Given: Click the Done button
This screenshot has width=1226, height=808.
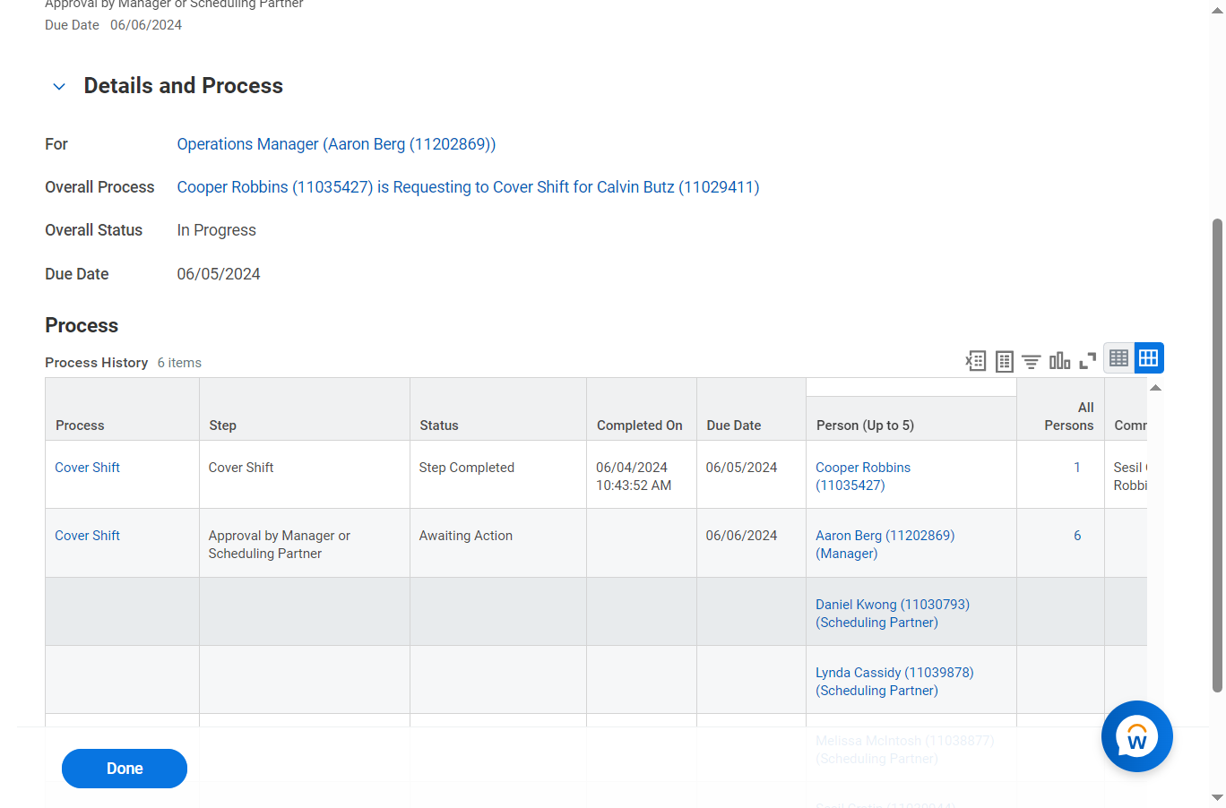Looking at the screenshot, I should point(125,769).
